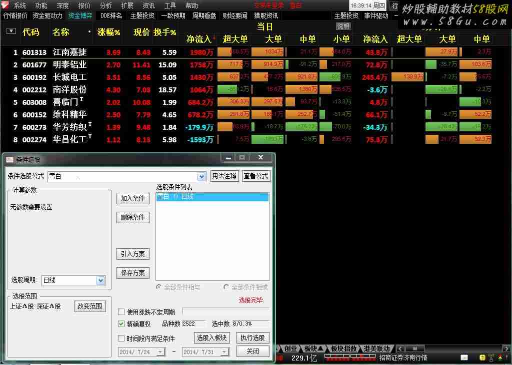Viewport: 512px width, 365px height.
Task: Open the column selector arrow beside 代码
Action: [x=11, y=31]
